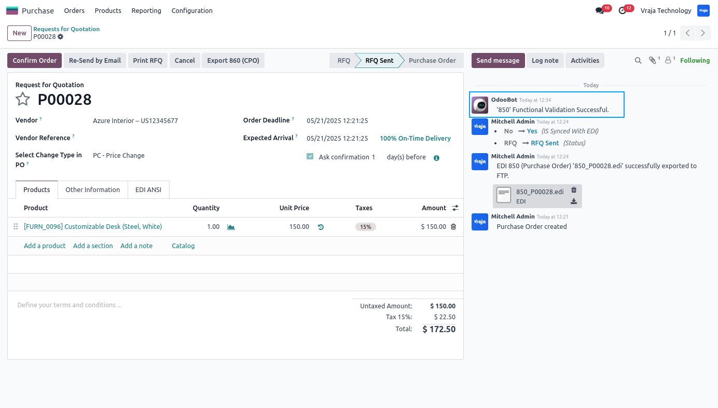Toggle the Ask confirmation checkbox
718x408 pixels.
tap(310, 156)
